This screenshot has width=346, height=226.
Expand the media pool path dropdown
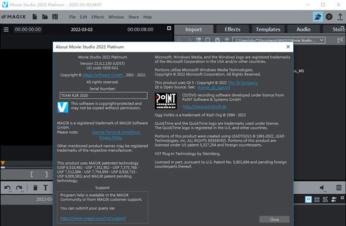click(x=321, y=40)
